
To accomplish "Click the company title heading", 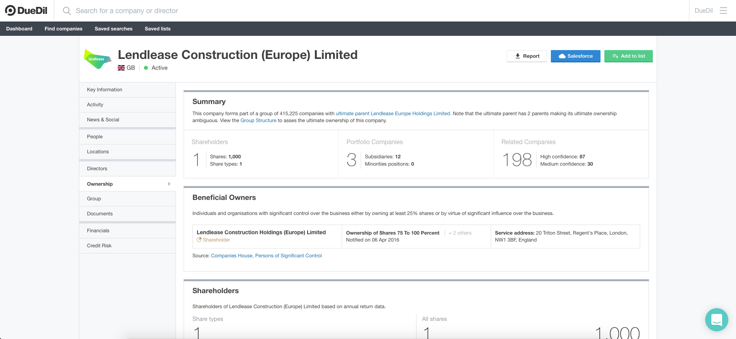I will tap(238, 55).
